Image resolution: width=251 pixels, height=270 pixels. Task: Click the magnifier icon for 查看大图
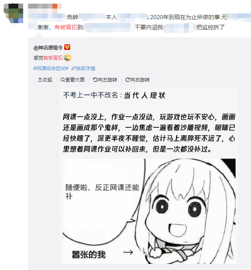tap(63, 79)
